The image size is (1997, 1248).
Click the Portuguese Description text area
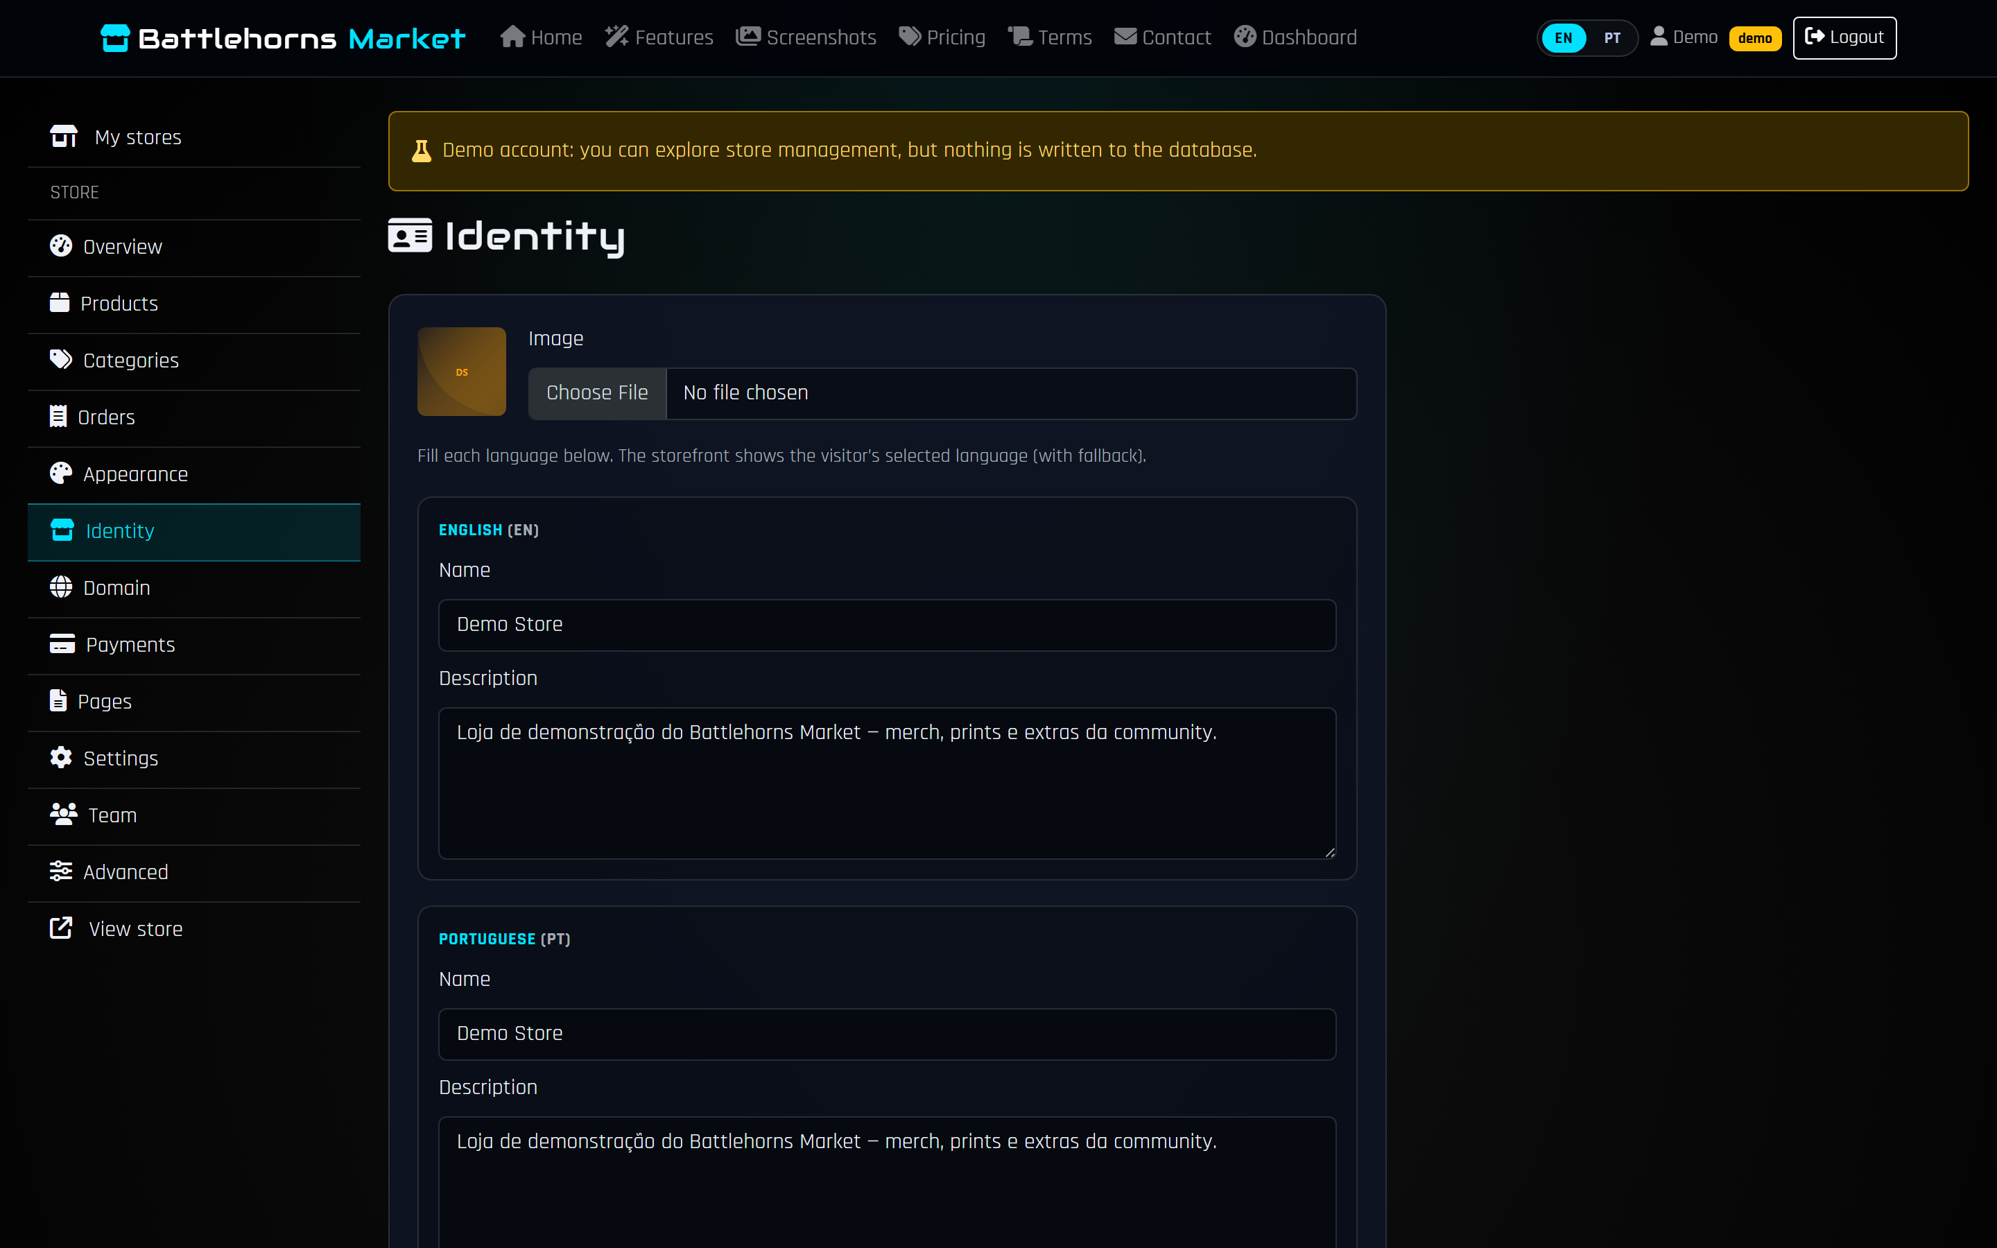click(887, 1182)
